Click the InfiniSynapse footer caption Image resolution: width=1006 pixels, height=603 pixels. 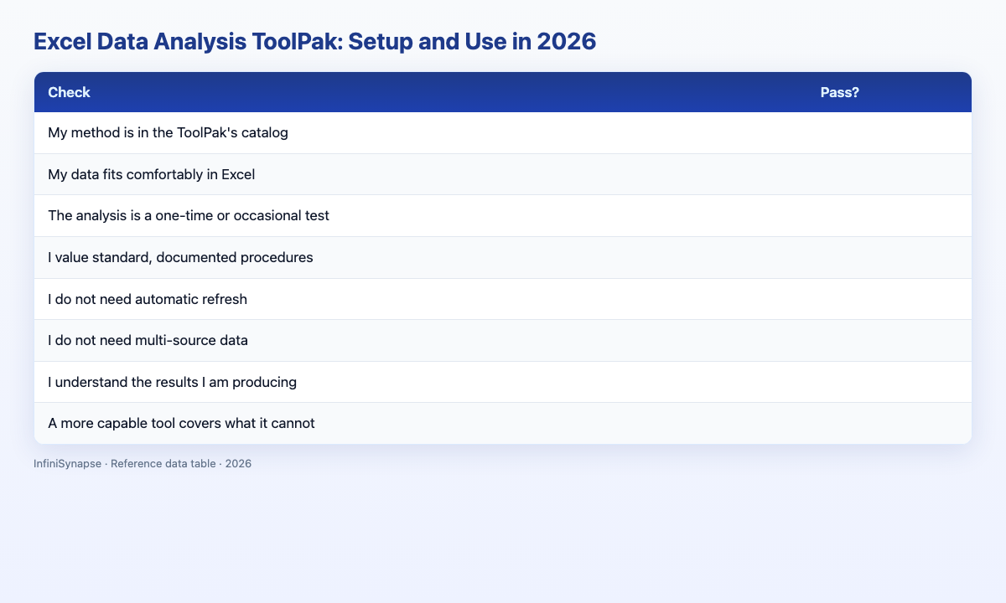[143, 463]
